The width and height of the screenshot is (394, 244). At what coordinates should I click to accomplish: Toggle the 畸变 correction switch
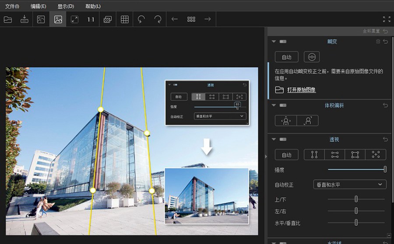coord(283,42)
